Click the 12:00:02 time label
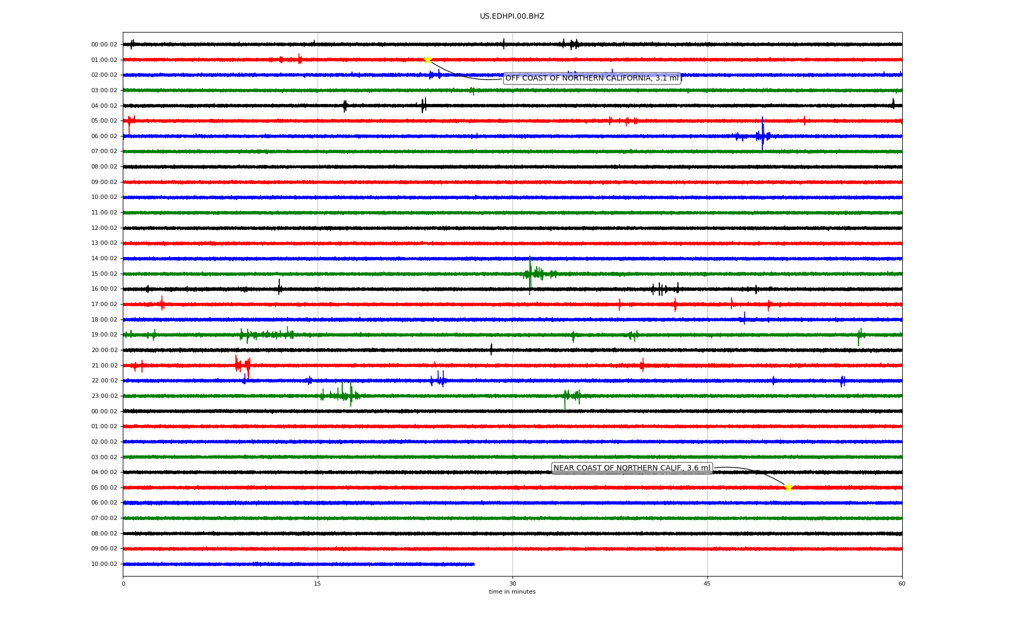The image size is (1025, 640). (104, 228)
